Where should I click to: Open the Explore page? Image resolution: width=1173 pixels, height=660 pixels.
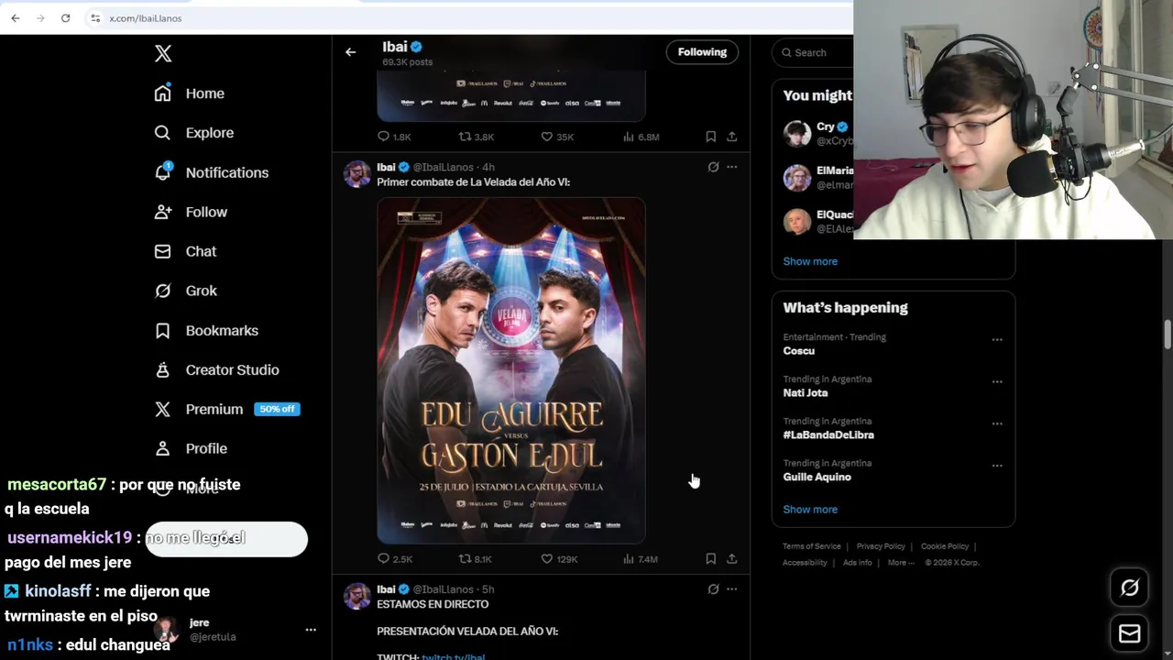pos(195,133)
